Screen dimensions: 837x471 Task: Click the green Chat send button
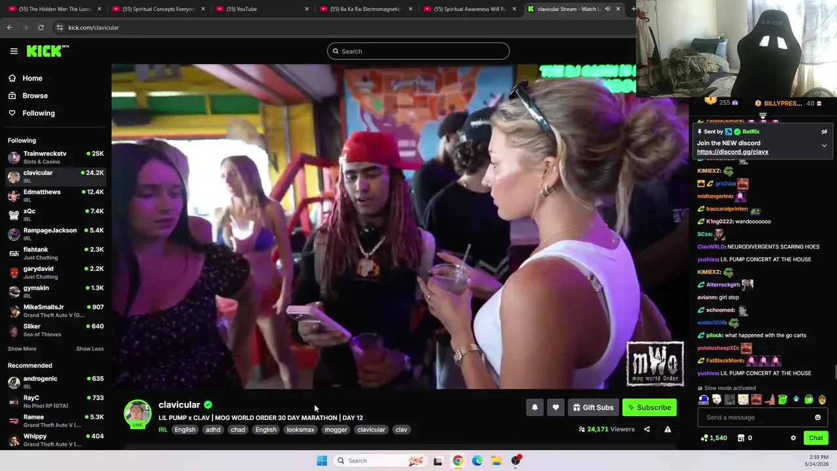tap(815, 438)
